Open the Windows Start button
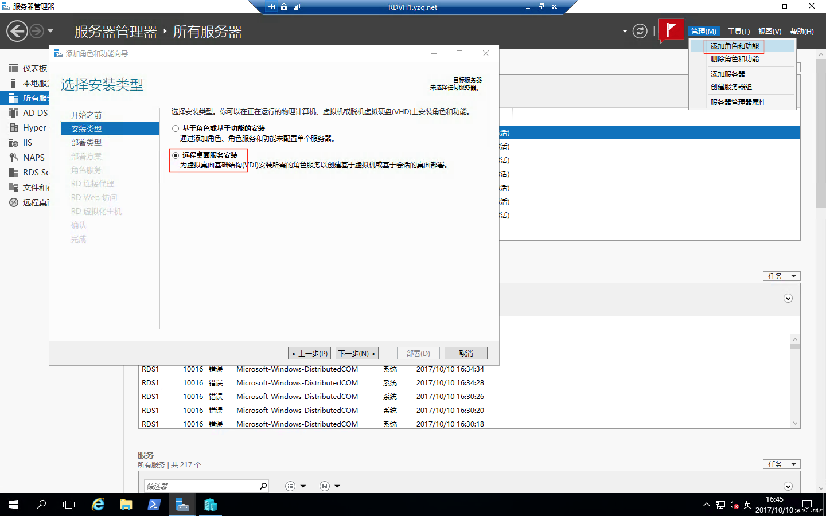The image size is (826, 516). [14, 505]
